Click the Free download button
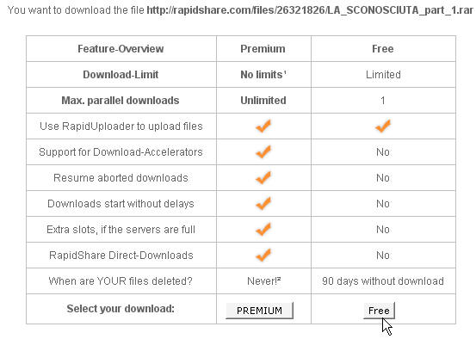This screenshot has height=339, width=476. coord(379,311)
